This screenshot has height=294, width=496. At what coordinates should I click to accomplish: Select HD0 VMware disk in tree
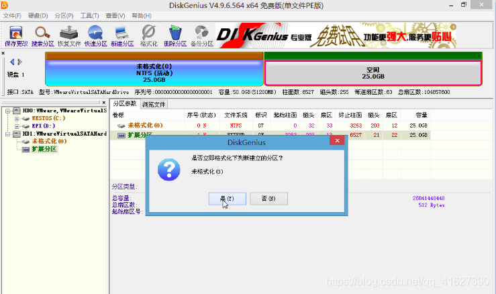click(64, 111)
